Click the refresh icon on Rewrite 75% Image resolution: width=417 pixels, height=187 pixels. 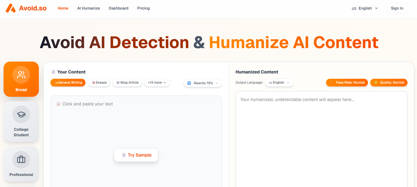[x=189, y=83]
